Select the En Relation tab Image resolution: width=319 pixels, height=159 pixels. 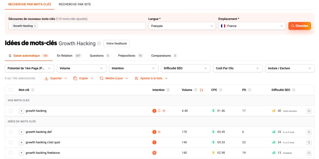(69, 56)
